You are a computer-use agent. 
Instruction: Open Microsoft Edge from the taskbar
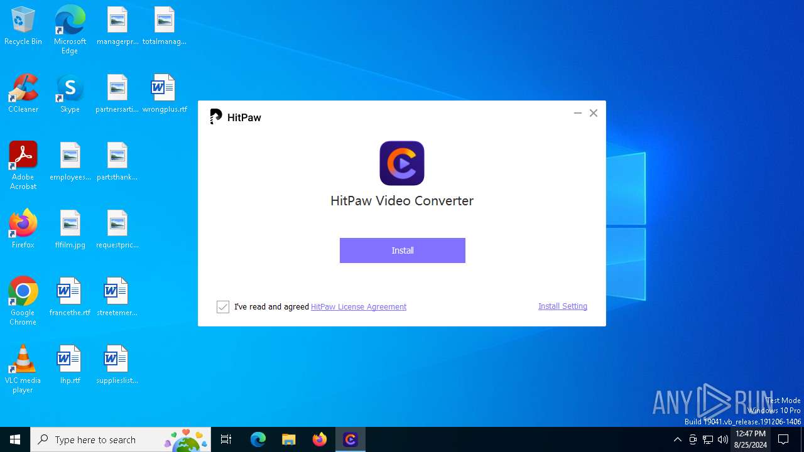[258, 439]
